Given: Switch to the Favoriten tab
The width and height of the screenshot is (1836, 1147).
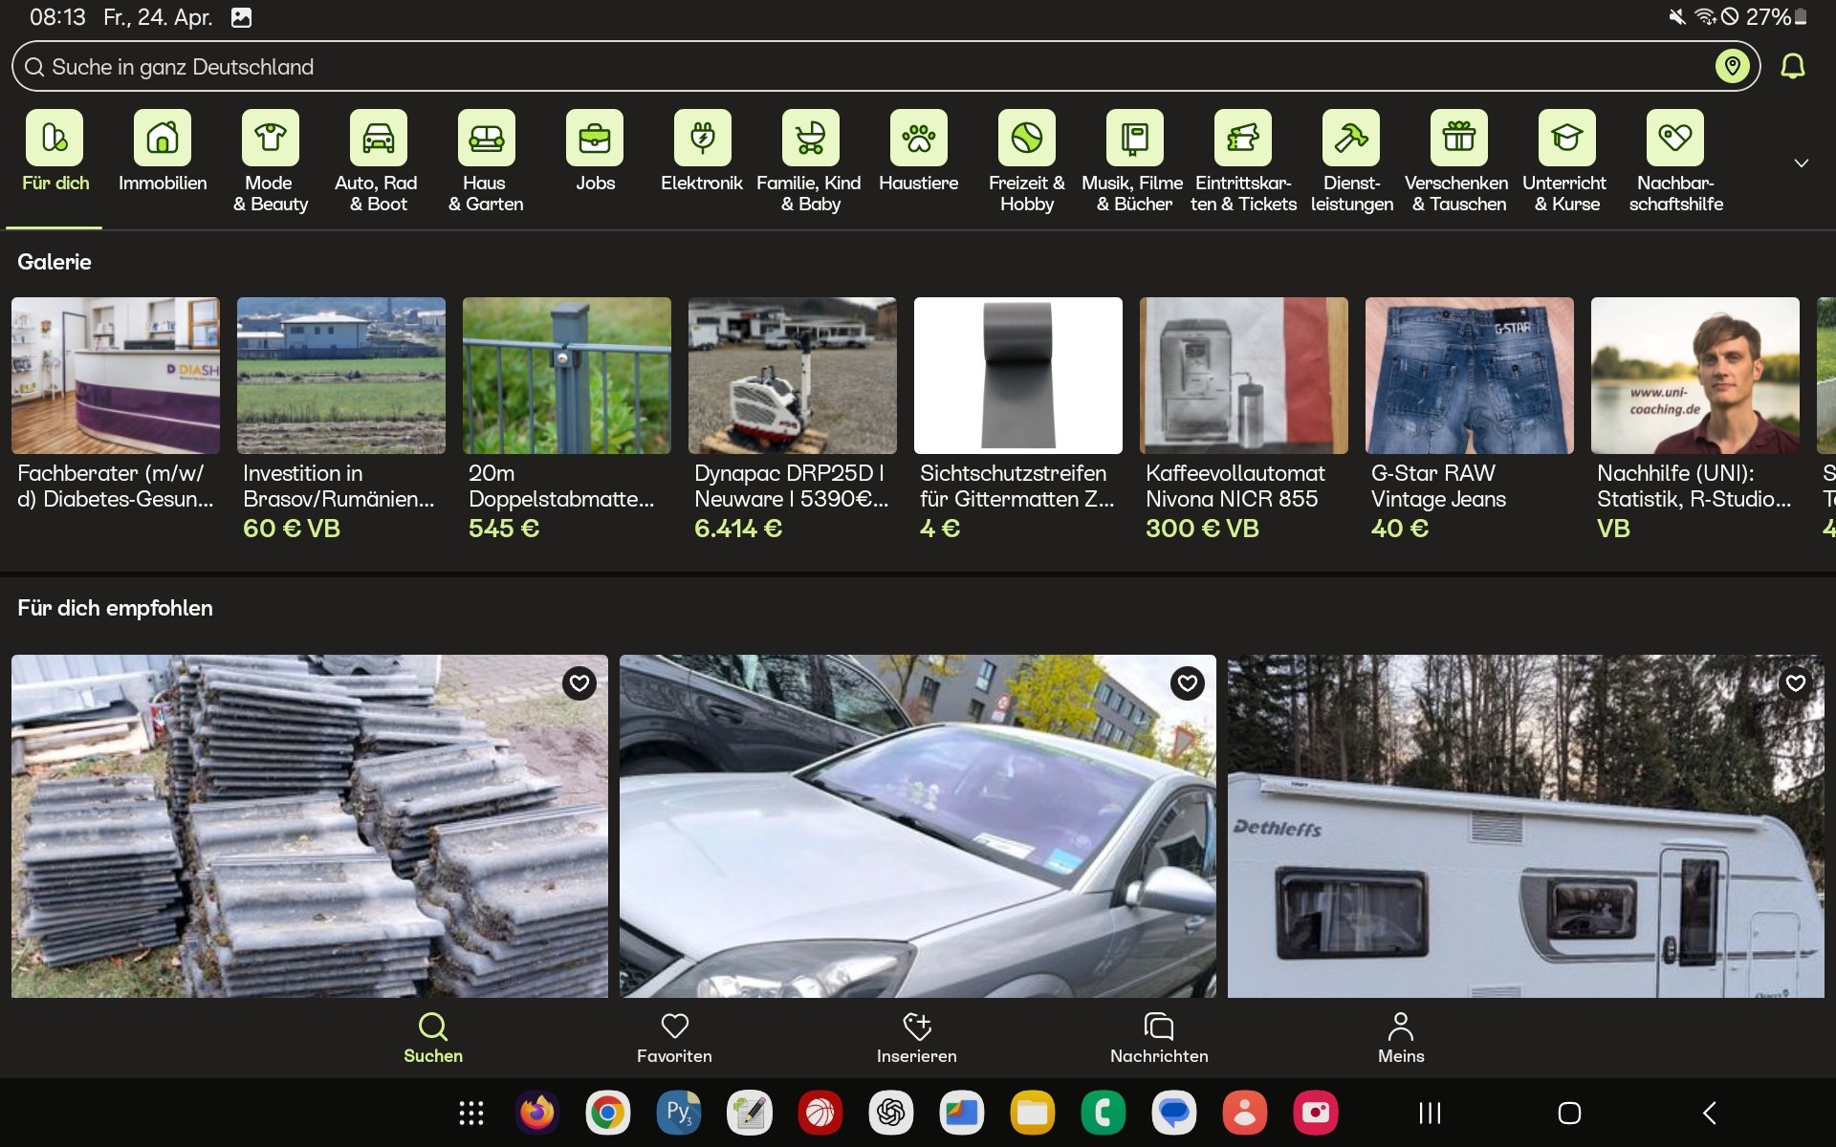Looking at the screenshot, I should click(674, 1037).
